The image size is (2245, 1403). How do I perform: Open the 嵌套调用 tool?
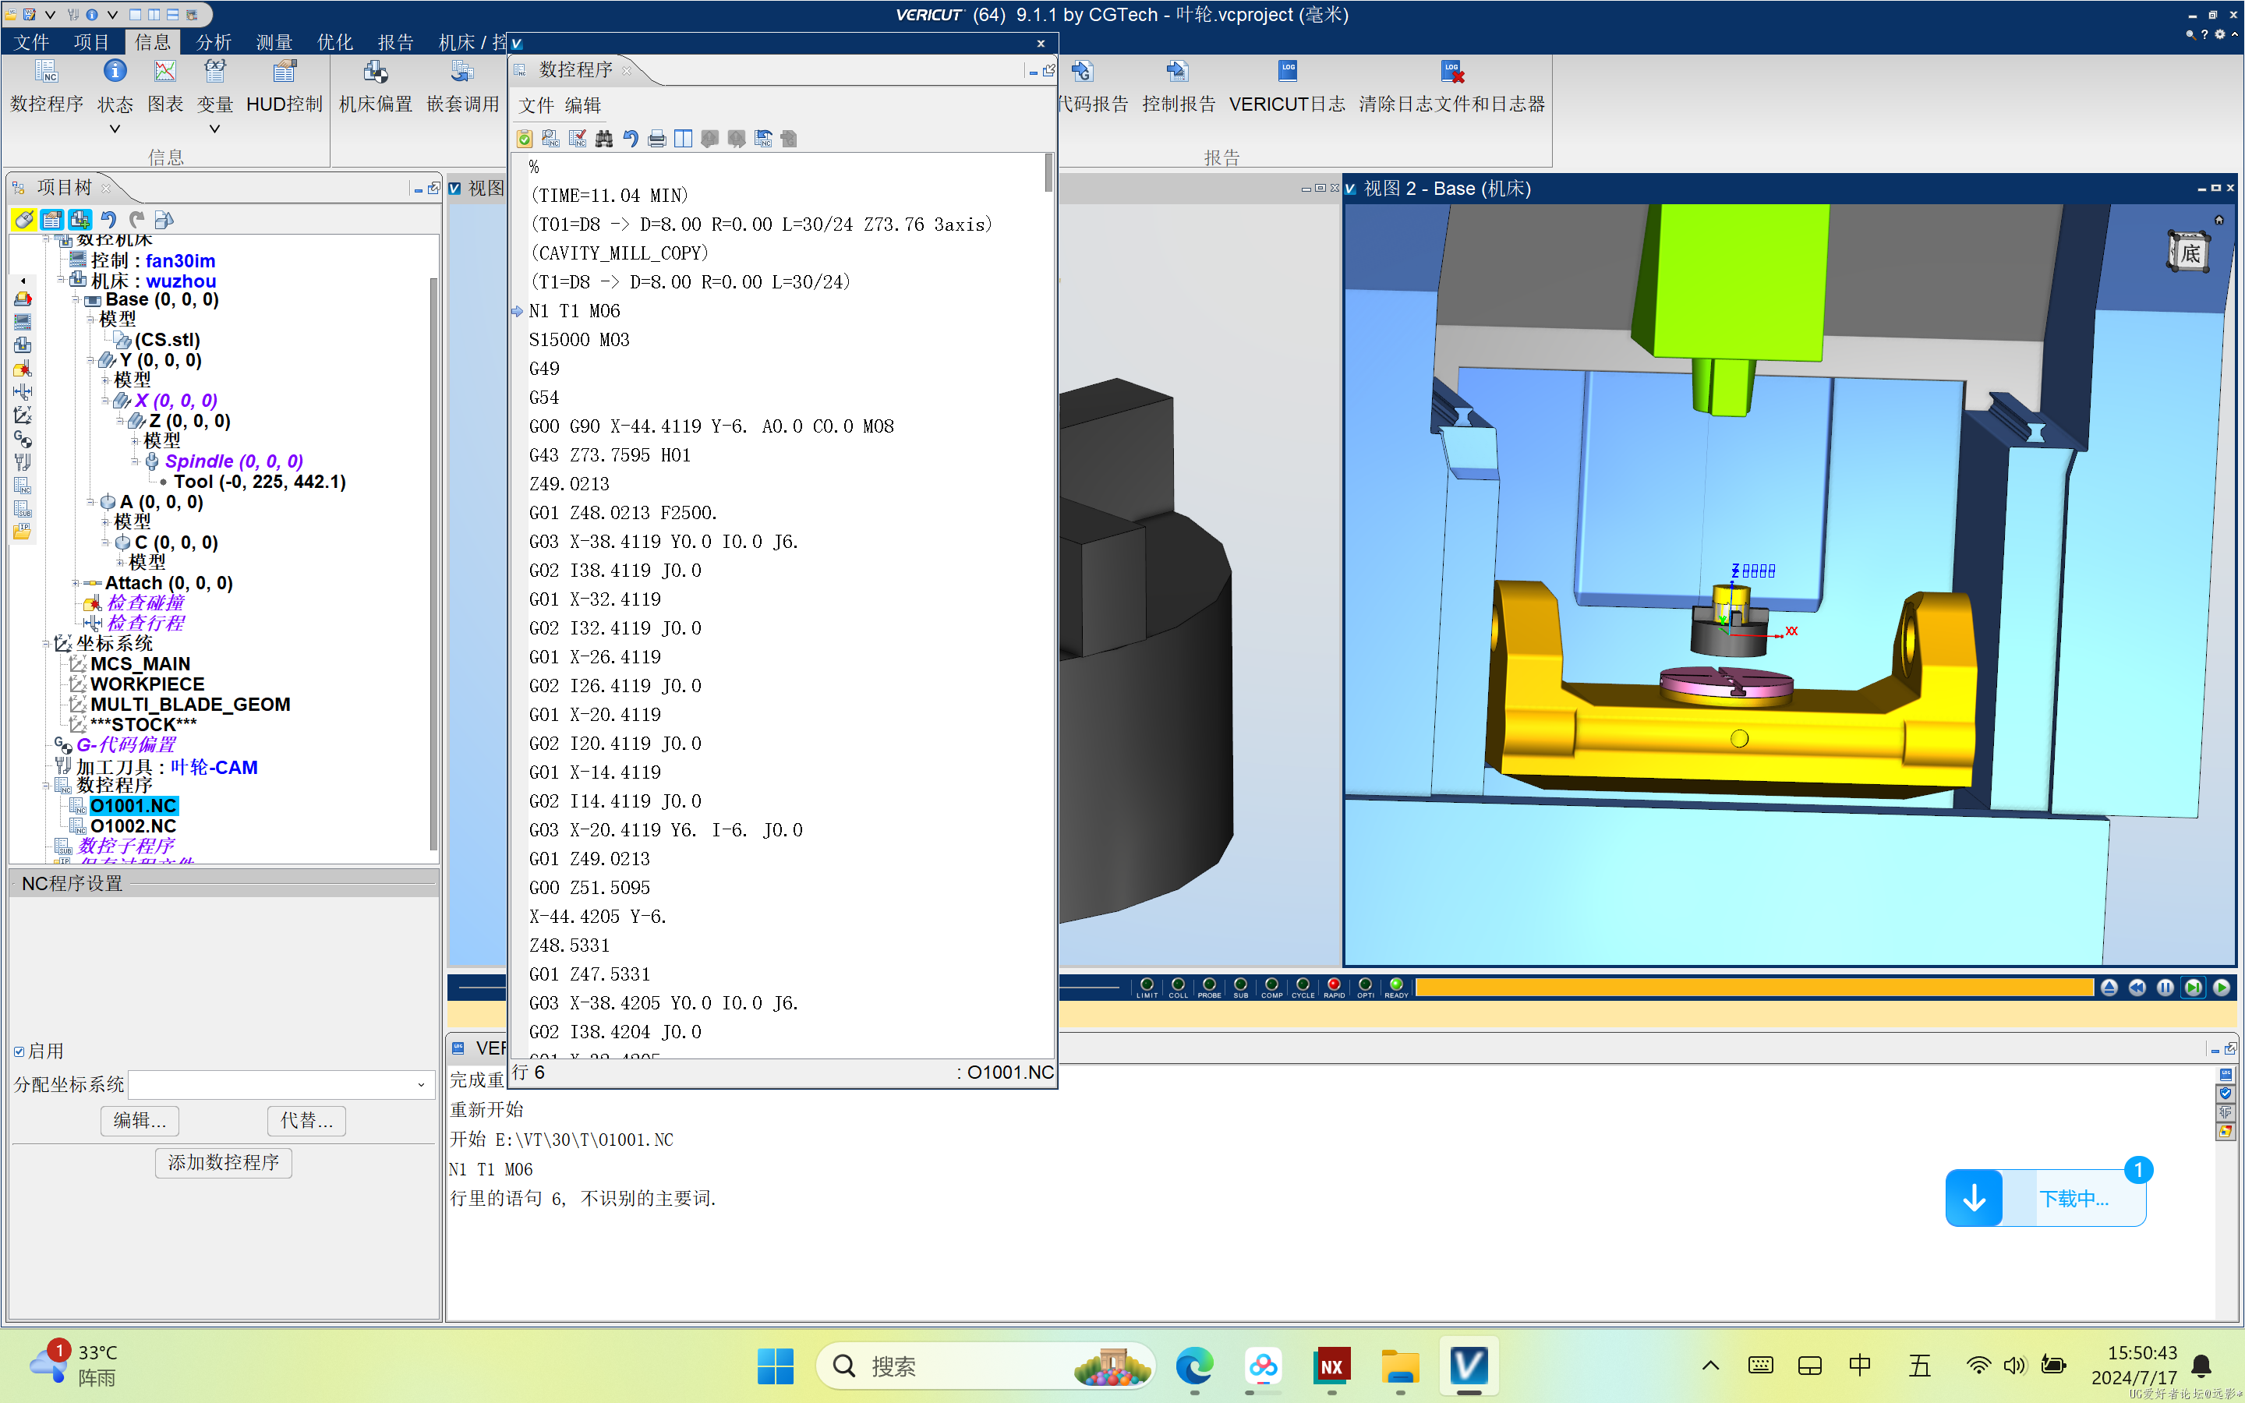pos(462,87)
